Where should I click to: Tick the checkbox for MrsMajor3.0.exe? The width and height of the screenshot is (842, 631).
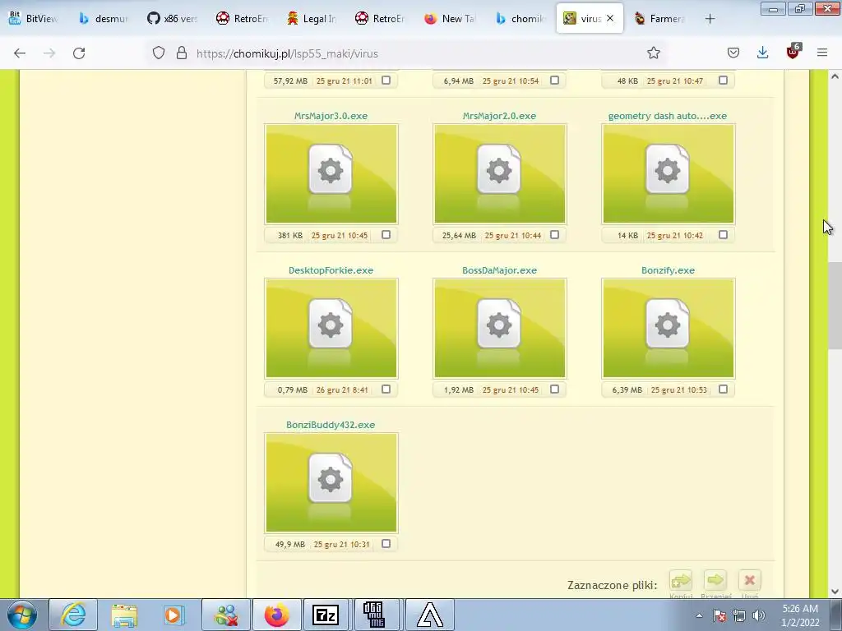[x=386, y=234]
